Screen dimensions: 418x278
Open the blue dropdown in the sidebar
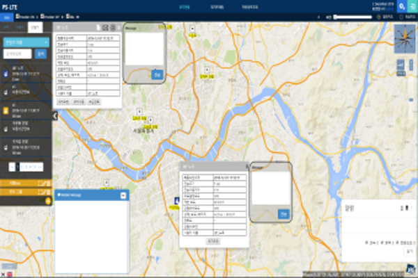[x=26, y=42]
